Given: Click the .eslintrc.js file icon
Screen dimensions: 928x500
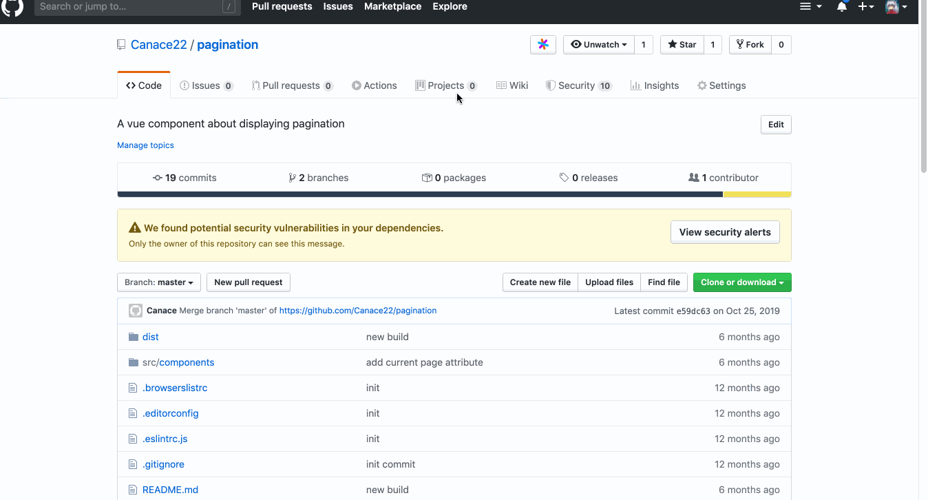Looking at the screenshot, I should point(134,439).
